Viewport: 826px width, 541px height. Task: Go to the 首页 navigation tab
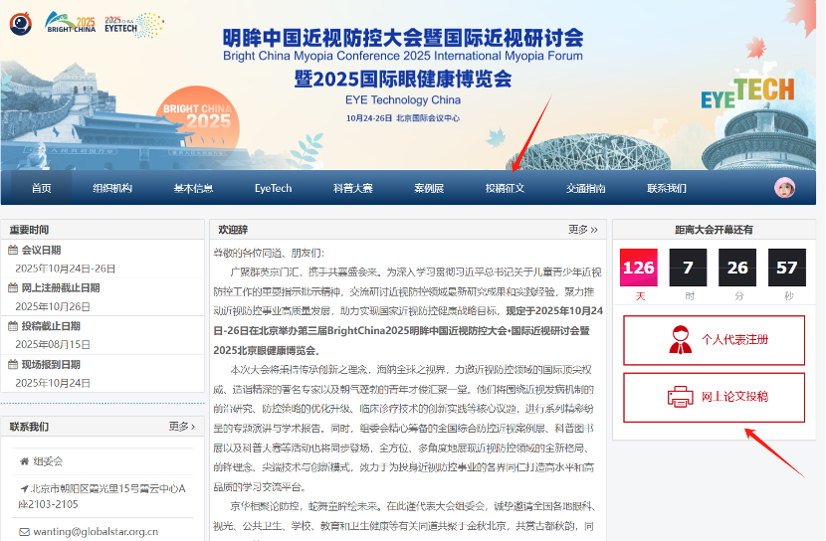click(41, 188)
